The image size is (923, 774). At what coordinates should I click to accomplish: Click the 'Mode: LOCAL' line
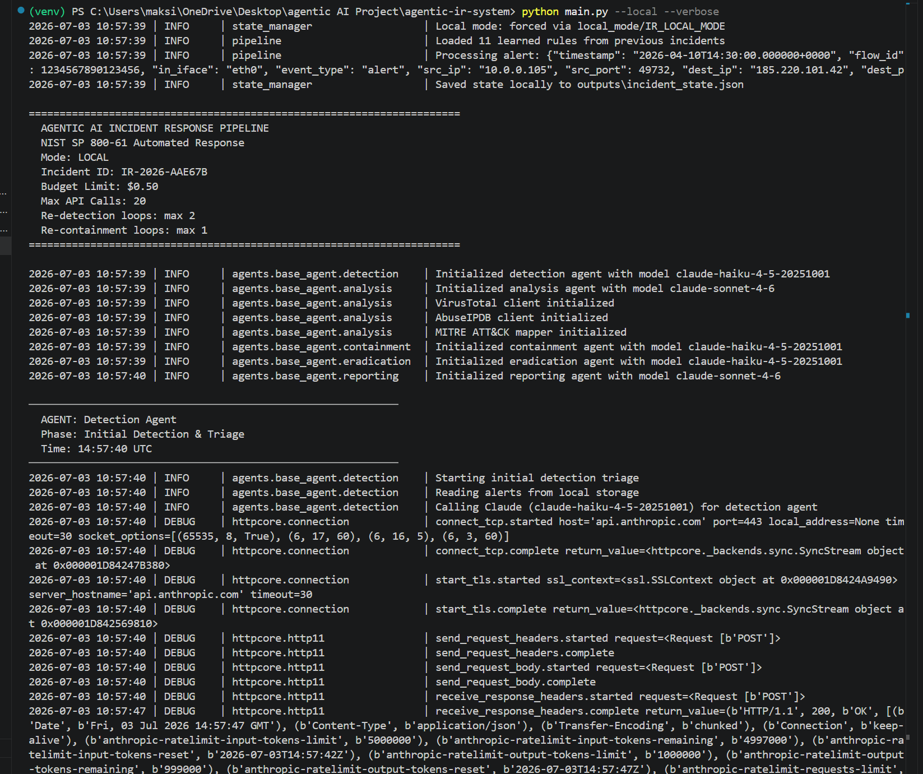(75, 157)
